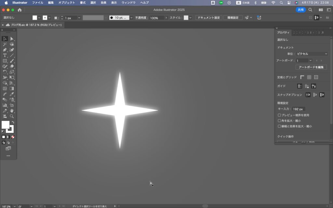Click the 共有 share button
Viewport: 333px width, 208px height.
click(301, 10)
